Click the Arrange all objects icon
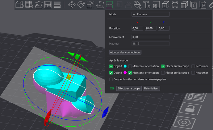This screenshot has width=213, height=130. (48, 5)
